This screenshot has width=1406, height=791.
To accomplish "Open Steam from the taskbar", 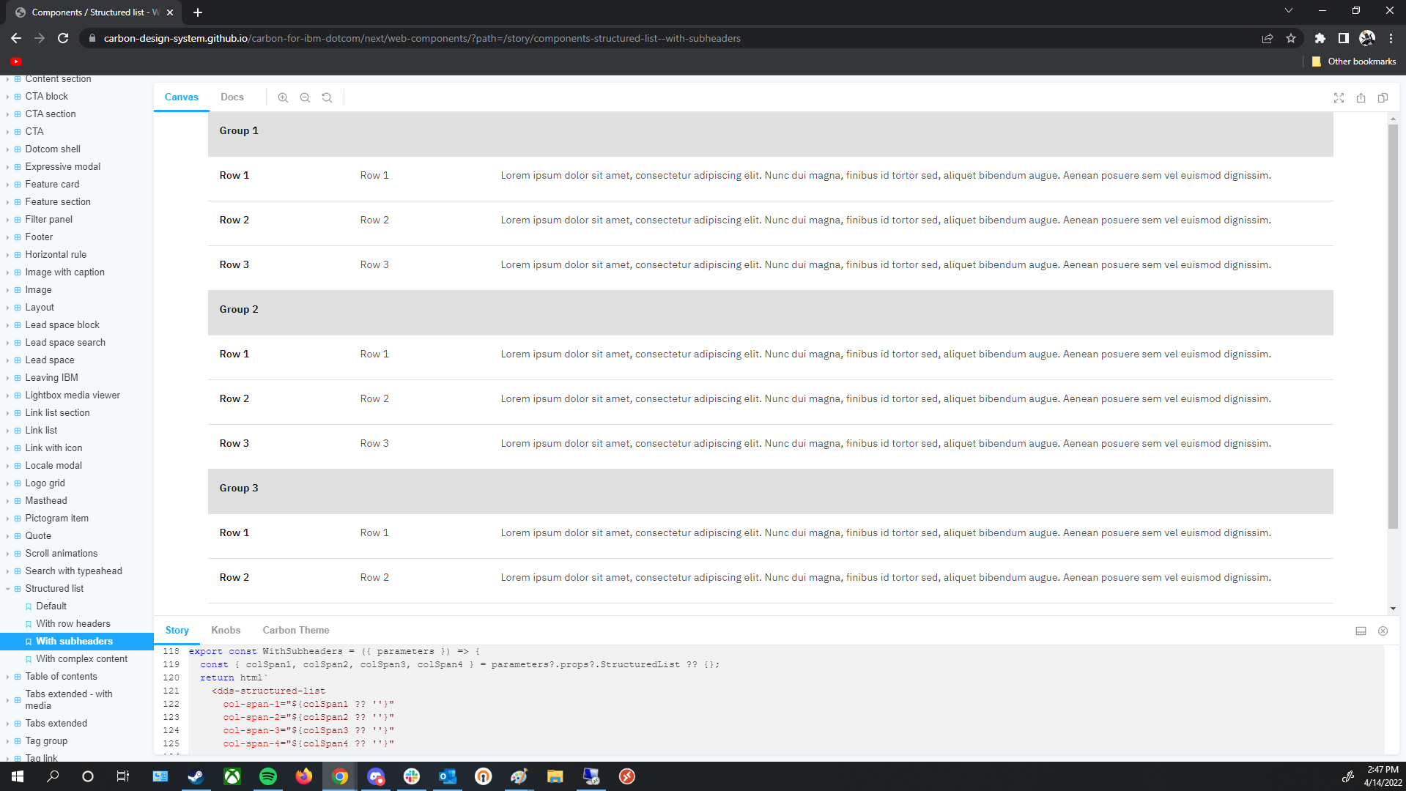I will (196, 776).
